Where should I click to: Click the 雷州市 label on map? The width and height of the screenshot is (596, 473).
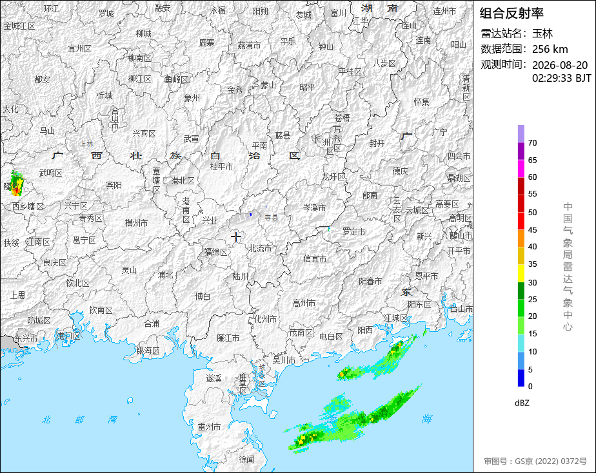[209, 427]
